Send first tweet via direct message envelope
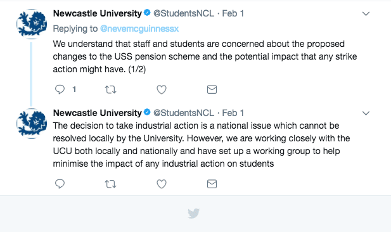Viewport: 391px width, 232px height. click(x=212, y=89)
